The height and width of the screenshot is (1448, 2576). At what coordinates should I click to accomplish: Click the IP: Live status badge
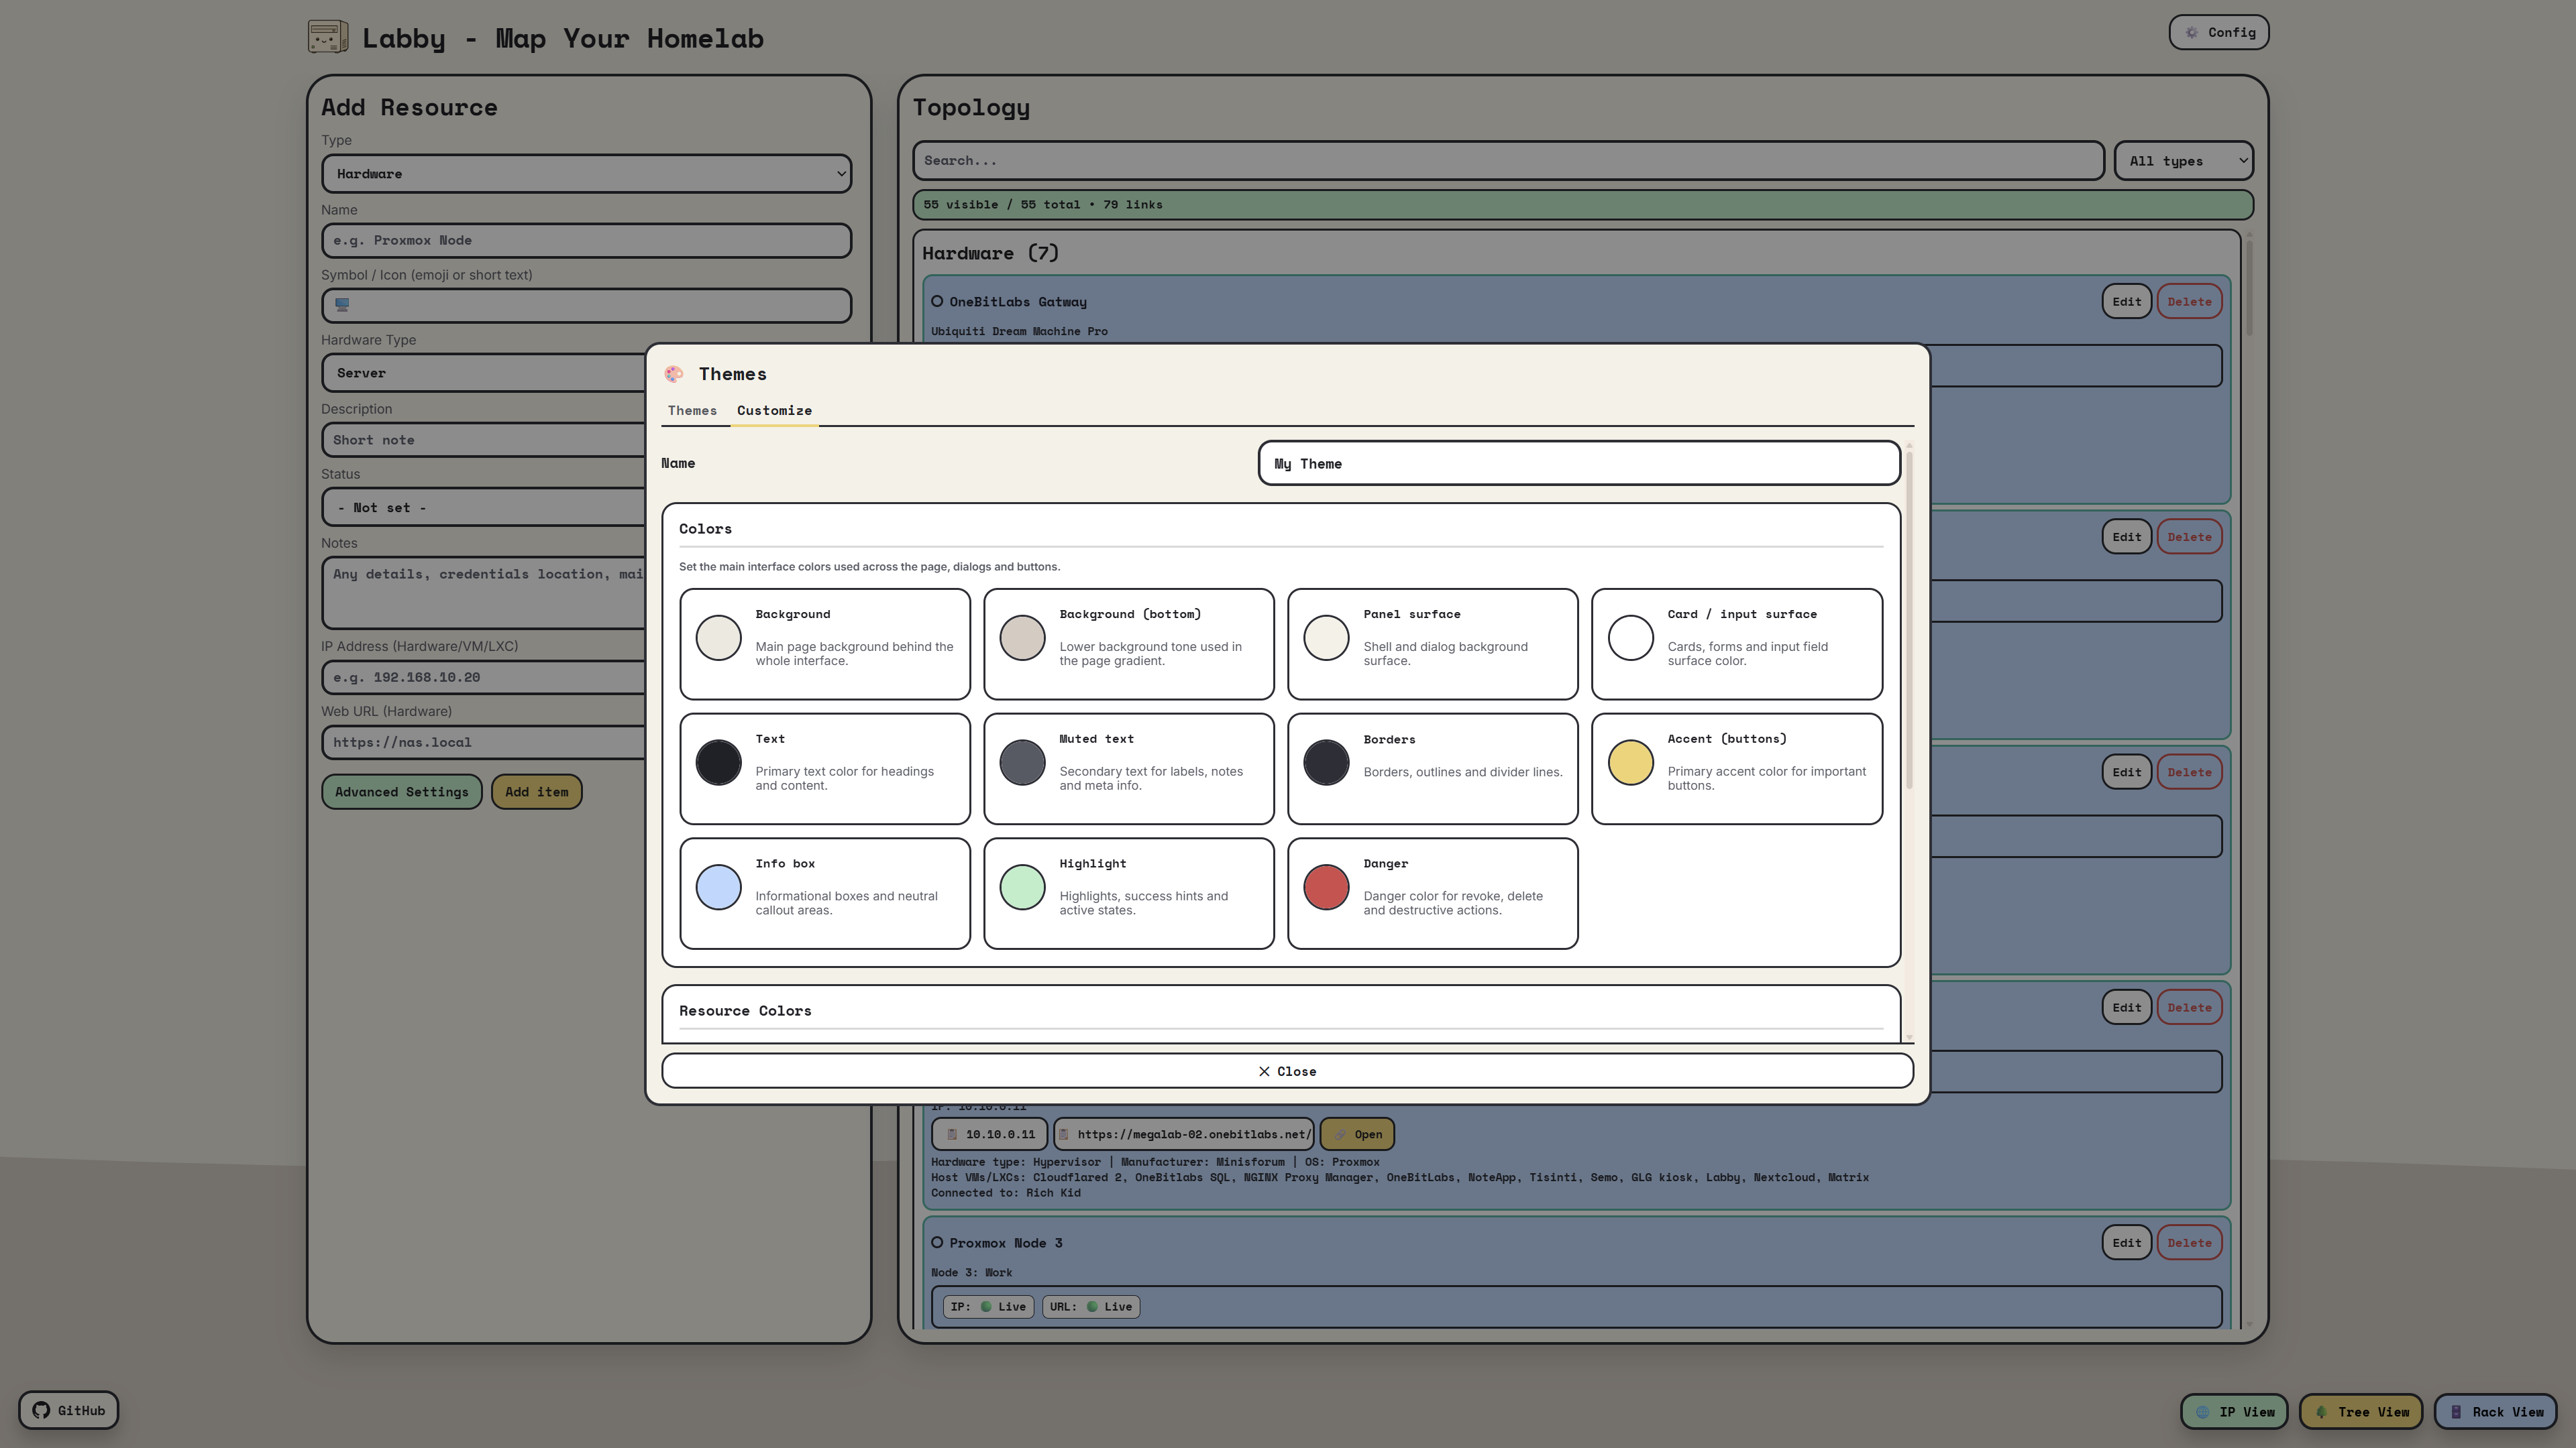[x=988, y=1306]
